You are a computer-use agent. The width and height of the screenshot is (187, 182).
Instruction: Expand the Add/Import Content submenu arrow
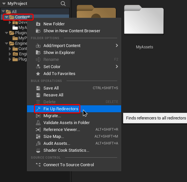(x=117, y=45)
